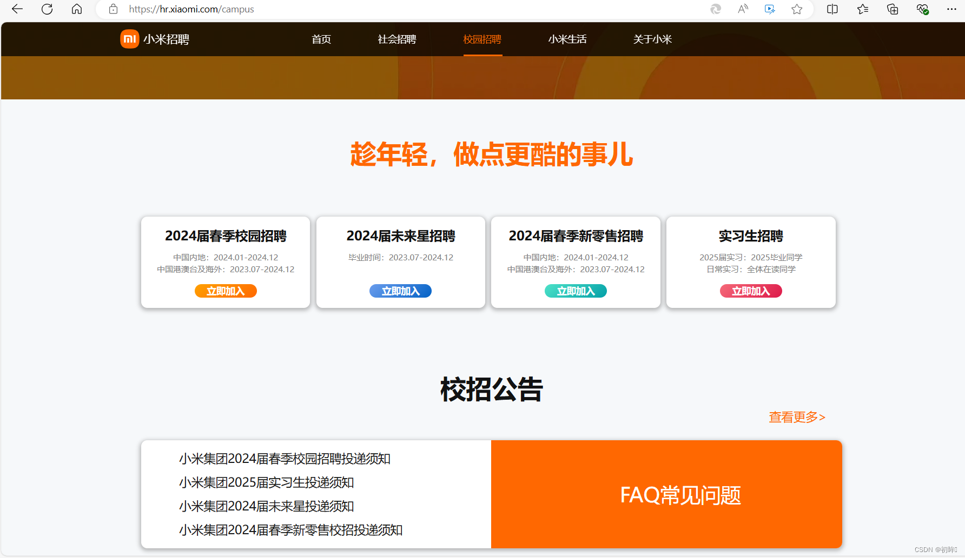The image size is (965, 558).
Task: Open browser settings and more menu
Action: tap(951, 9)
